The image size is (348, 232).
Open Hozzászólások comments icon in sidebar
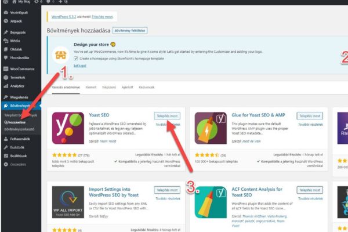6,58
